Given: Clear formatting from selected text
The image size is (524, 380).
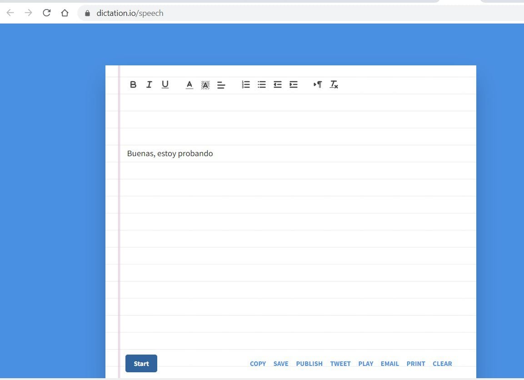Looking at the screenshot, I should tap(334, 84).
